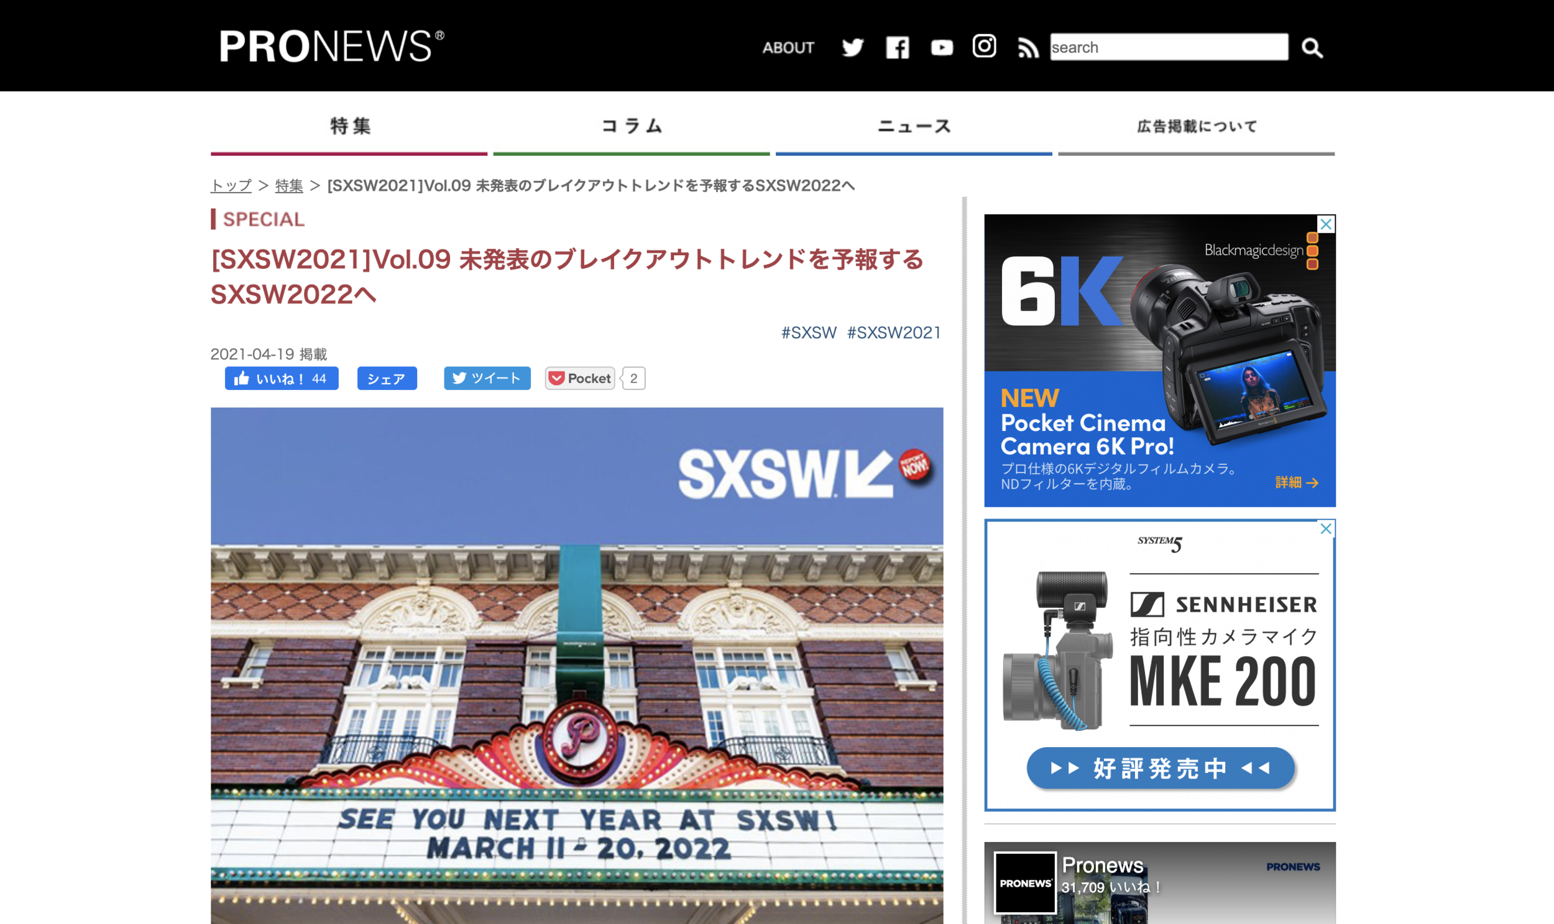Open the PRONEWS YouTube channel icon
The height and width of the screenshot is (924, 1554).
point(942,47)
